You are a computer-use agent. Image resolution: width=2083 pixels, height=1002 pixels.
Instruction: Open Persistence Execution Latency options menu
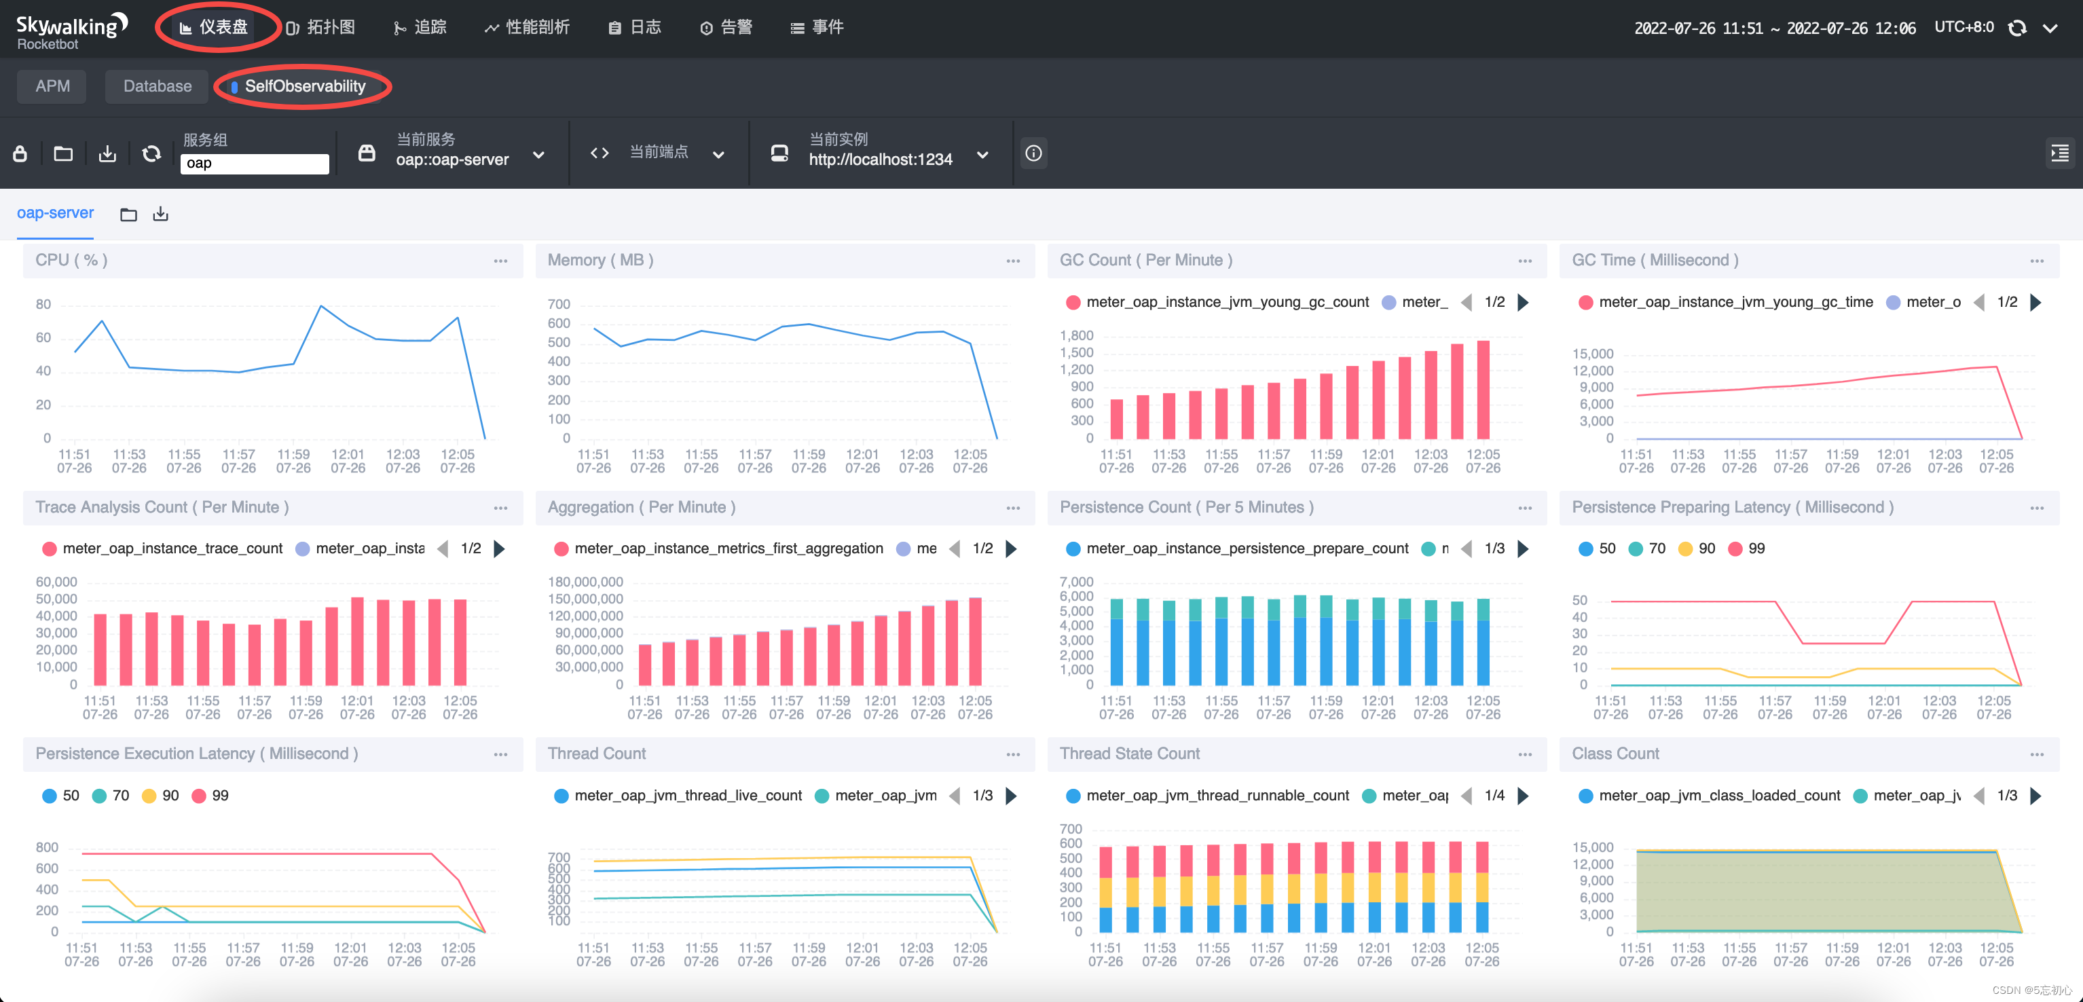[x=500, y=754]
